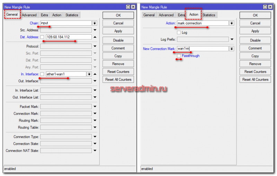277x176 pixels.
Task: Switch to General tab in right window
Action: click(x=149, y=15)
